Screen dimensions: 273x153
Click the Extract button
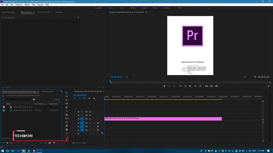coord(212,86)
